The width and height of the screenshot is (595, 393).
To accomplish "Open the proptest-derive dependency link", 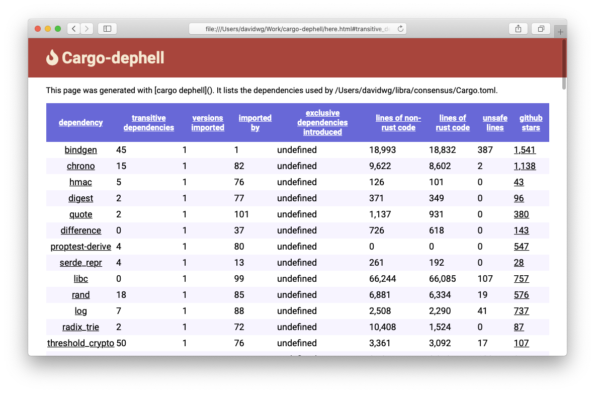I will (x=81, y=247).
